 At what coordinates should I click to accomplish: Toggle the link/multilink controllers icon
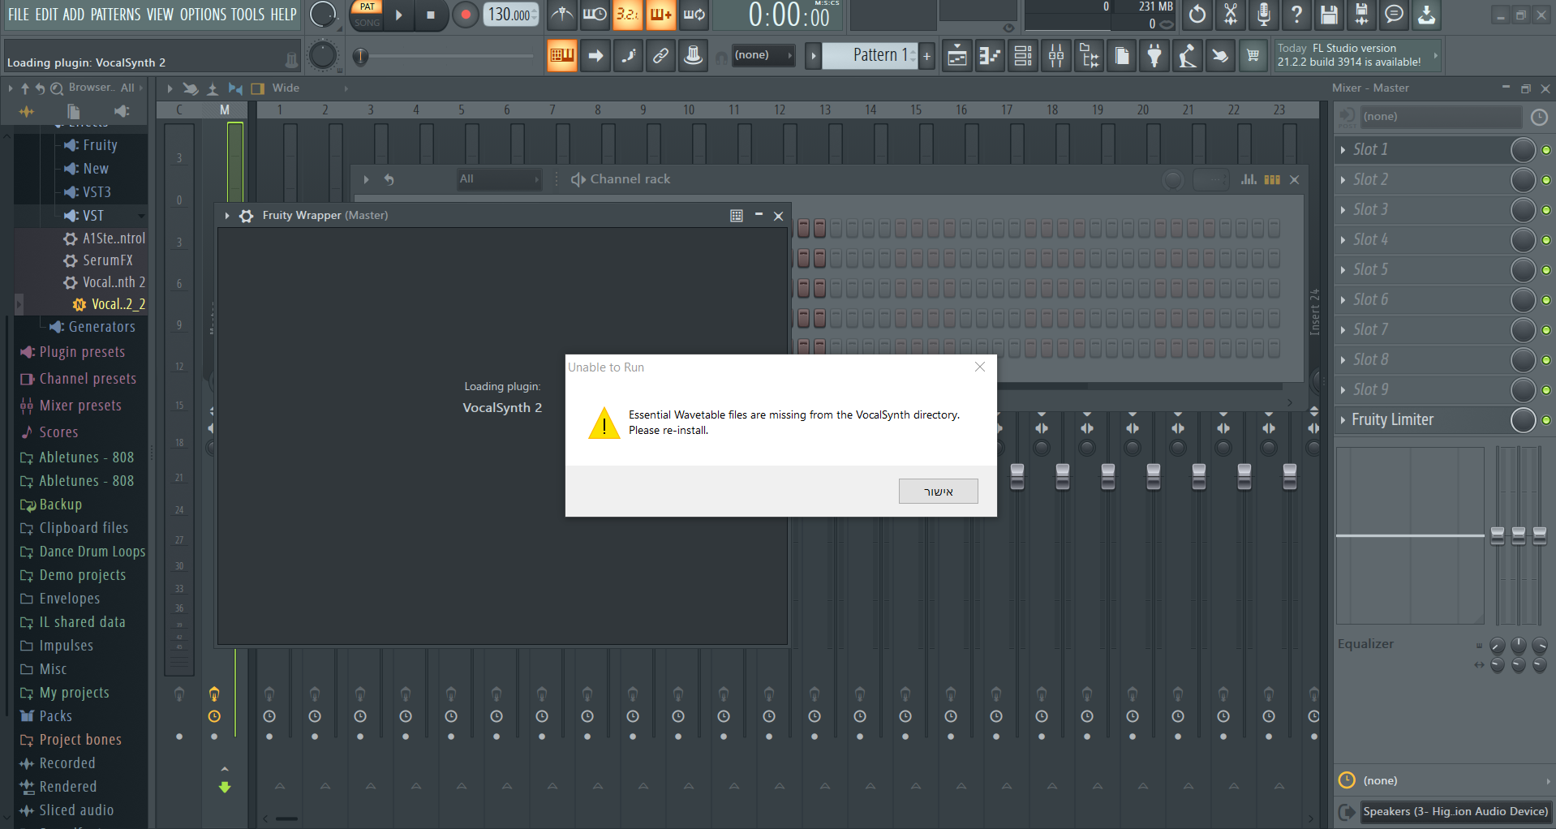point(660,56)
